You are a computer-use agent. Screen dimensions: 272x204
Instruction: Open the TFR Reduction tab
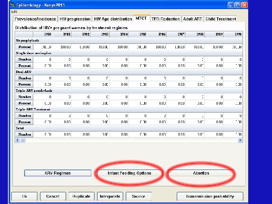165,19
